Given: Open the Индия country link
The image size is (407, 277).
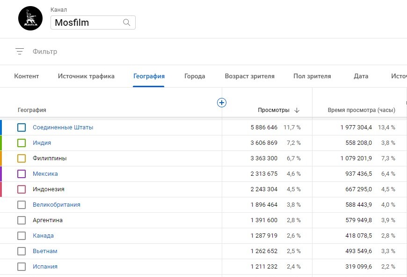Looking at the screenshot, I should click(x=42, y=143).
